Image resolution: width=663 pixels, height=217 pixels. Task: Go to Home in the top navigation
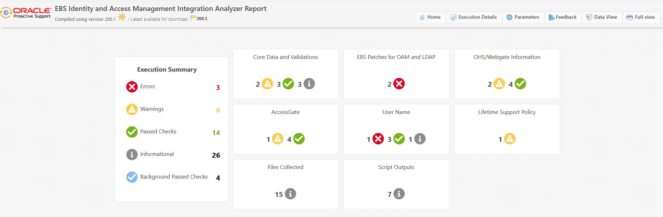pyautogui.click(x=430, y=17)
